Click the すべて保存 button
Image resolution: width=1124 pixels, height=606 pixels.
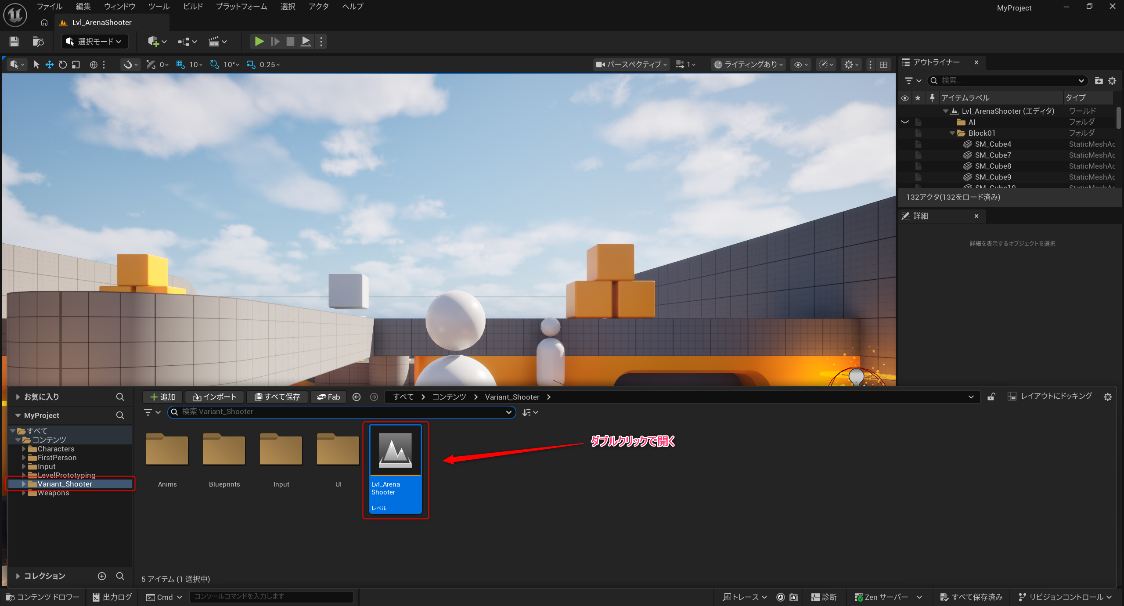(277, 397)
